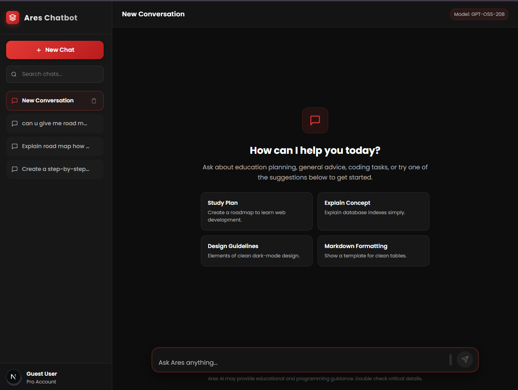Delete the New Conversation chat
Viewport: 518px width, 390px height.
pos(94,101)
